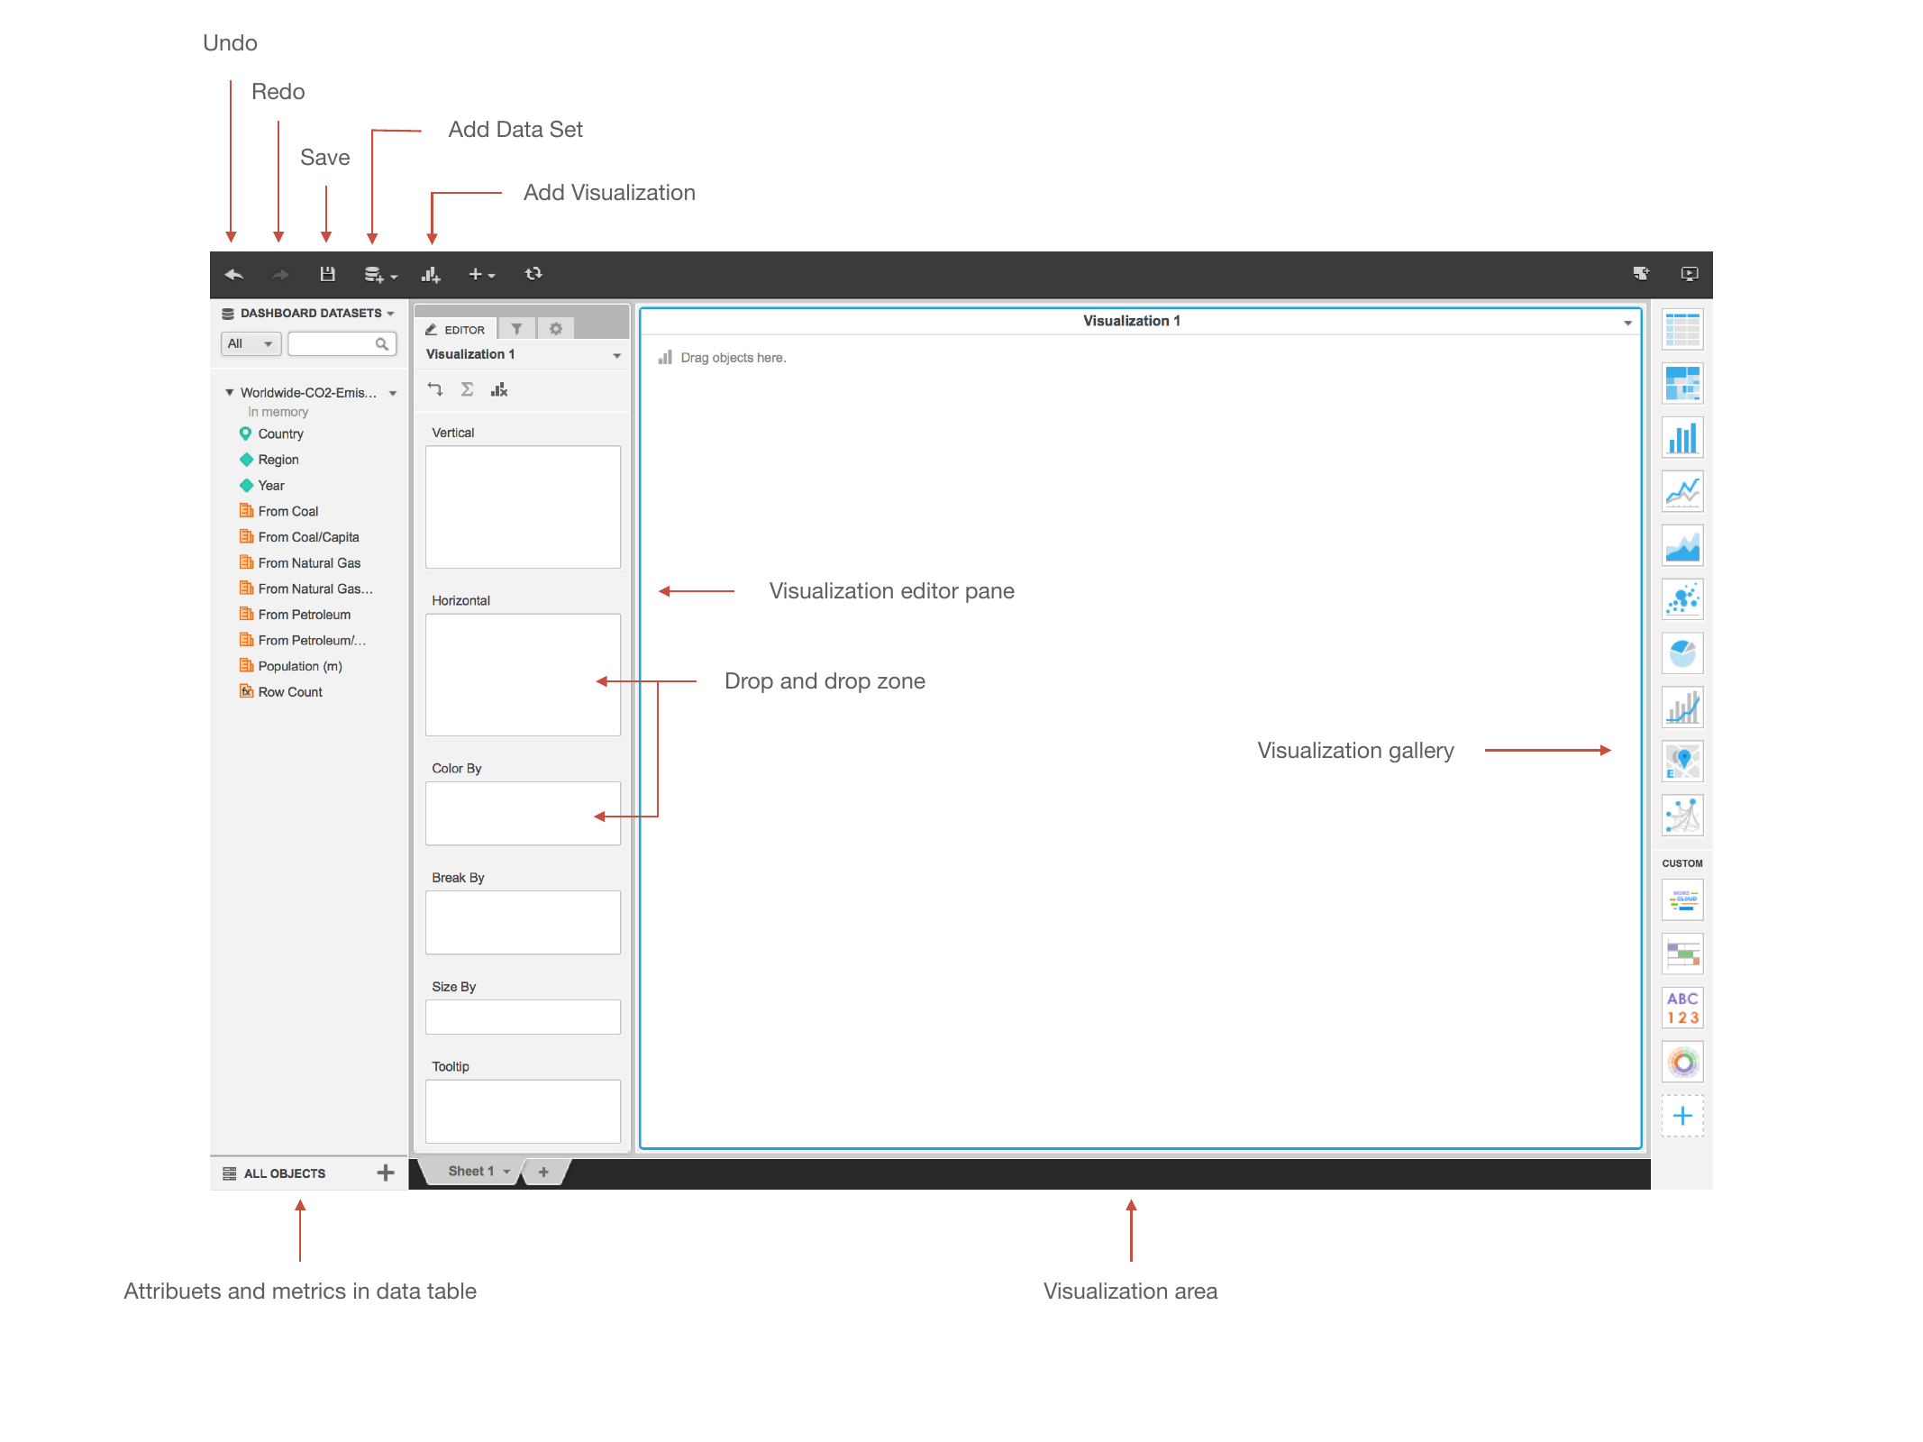Collapse the Worldwide-CO2-Emis dataset tree

(229, 393)
